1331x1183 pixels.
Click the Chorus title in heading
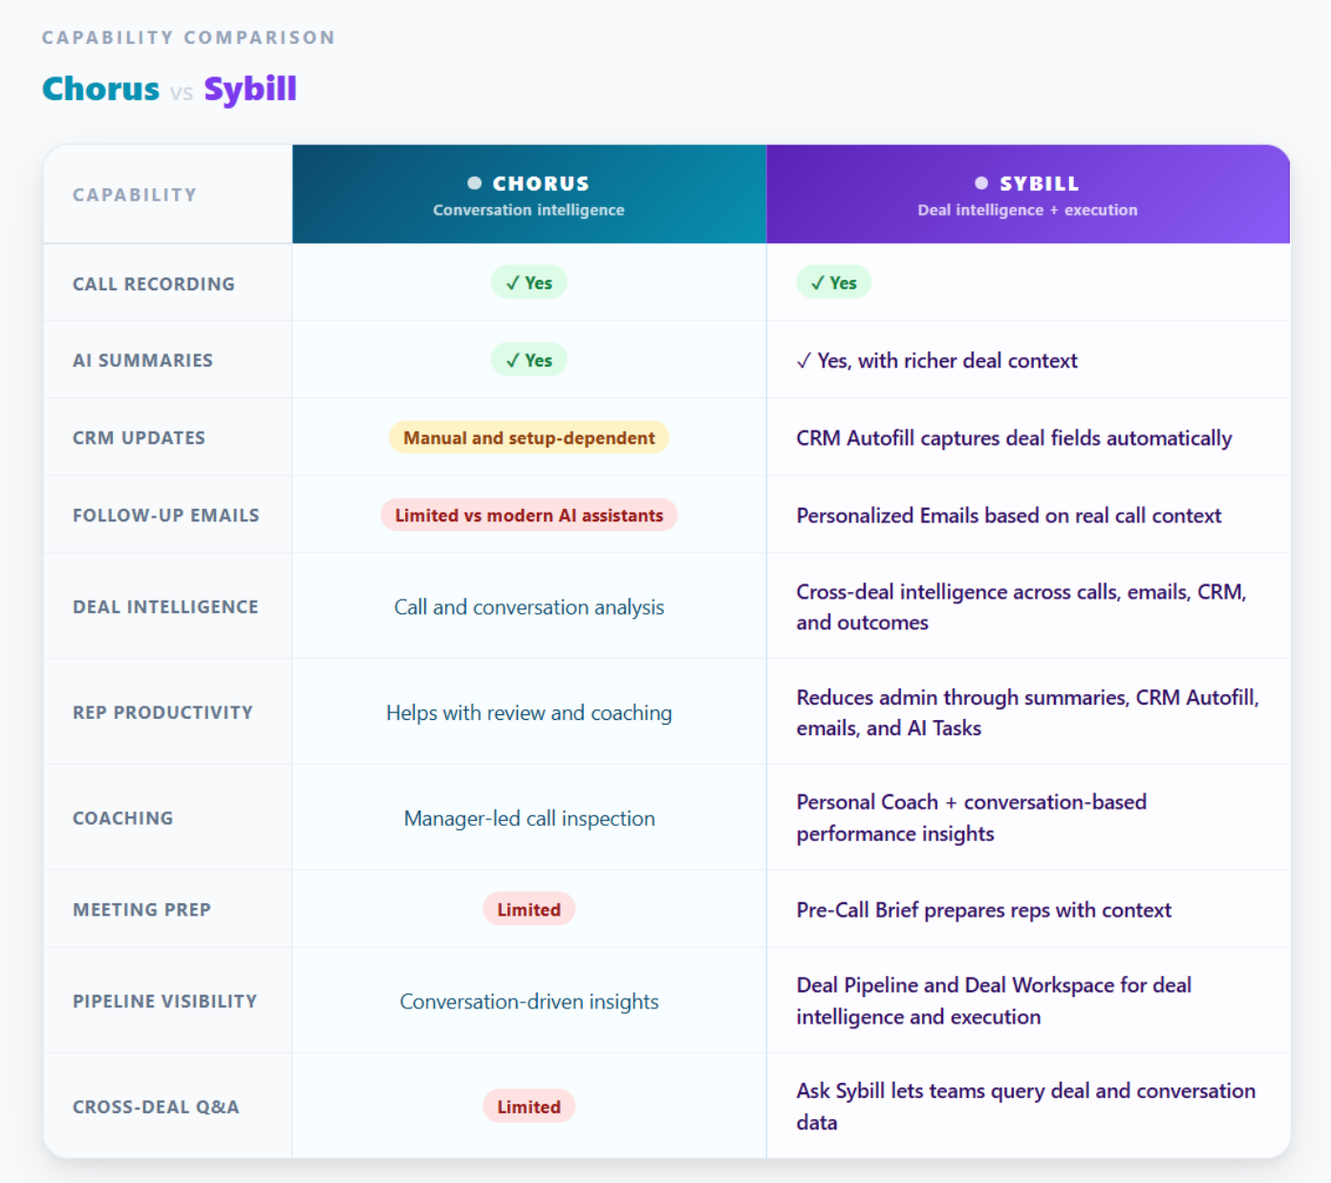[x=100, y=89]
